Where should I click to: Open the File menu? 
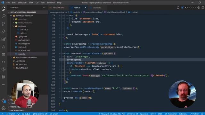pyautogui.click(x=8, y=3)
